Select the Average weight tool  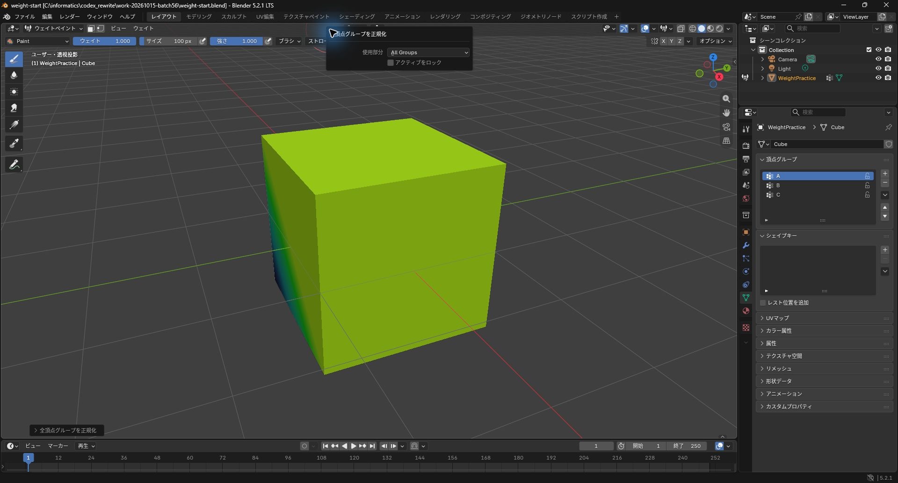click(14, 92)
